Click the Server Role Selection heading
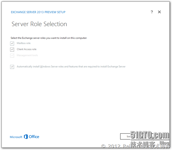172x150 pixels. (39, 24)
